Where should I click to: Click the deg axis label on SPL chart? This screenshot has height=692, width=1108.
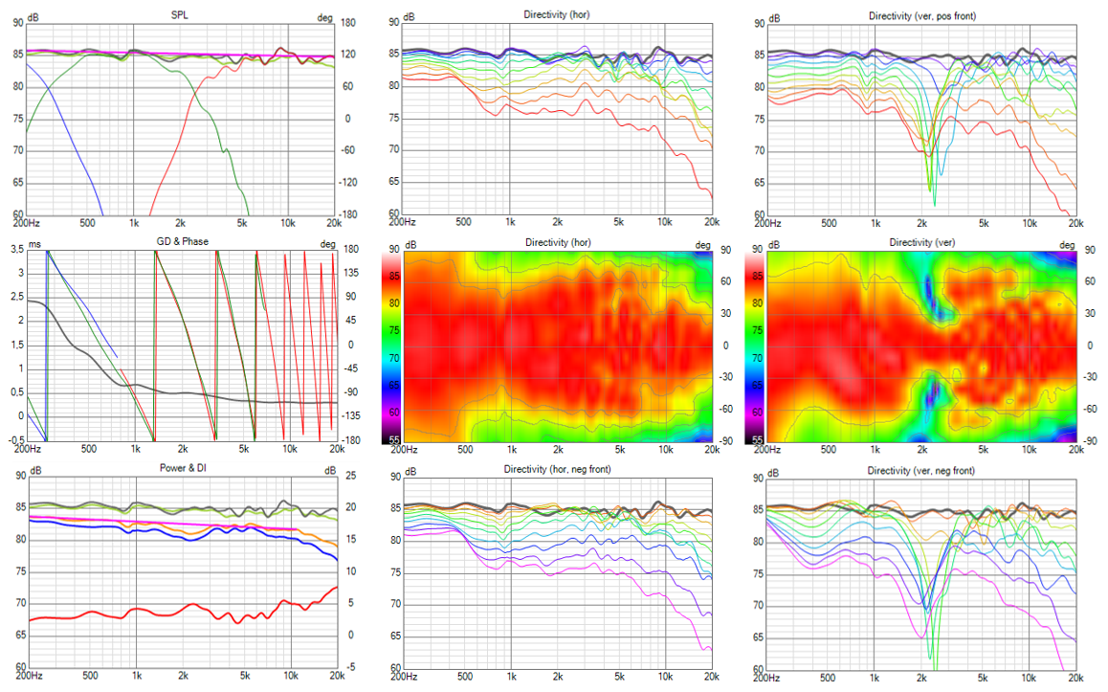tap(327, 17)
